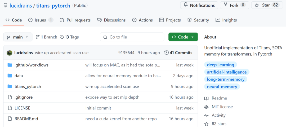Click the Notifications bell icon
Viewport: 286px width, 127px height.
186,5
